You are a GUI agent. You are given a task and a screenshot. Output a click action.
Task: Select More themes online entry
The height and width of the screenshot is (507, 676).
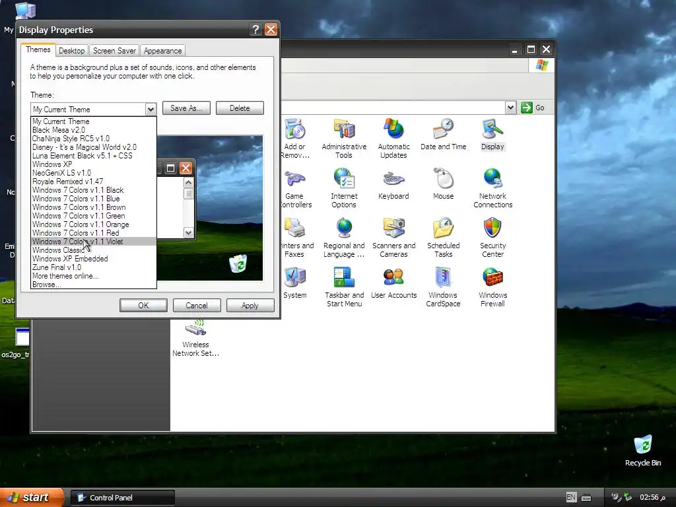click(x=94, y=277)
